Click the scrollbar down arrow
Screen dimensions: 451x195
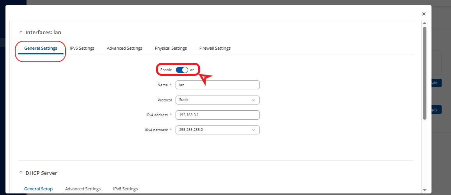click(x=425, y=190)
